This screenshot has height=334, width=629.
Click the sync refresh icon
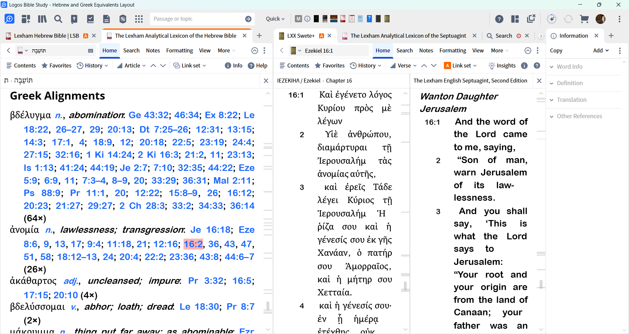click(x=568, y=19)
